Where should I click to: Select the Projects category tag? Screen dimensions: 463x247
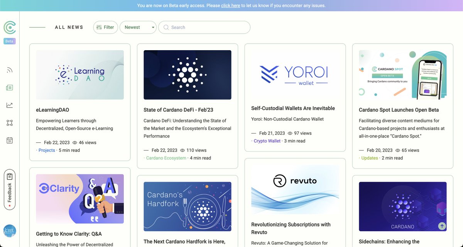point(47,150)
